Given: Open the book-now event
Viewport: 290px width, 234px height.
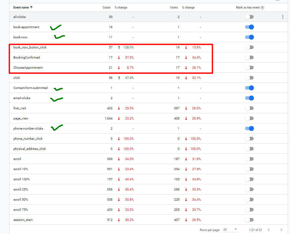Looking at the screenshot, I should point(20,37).
